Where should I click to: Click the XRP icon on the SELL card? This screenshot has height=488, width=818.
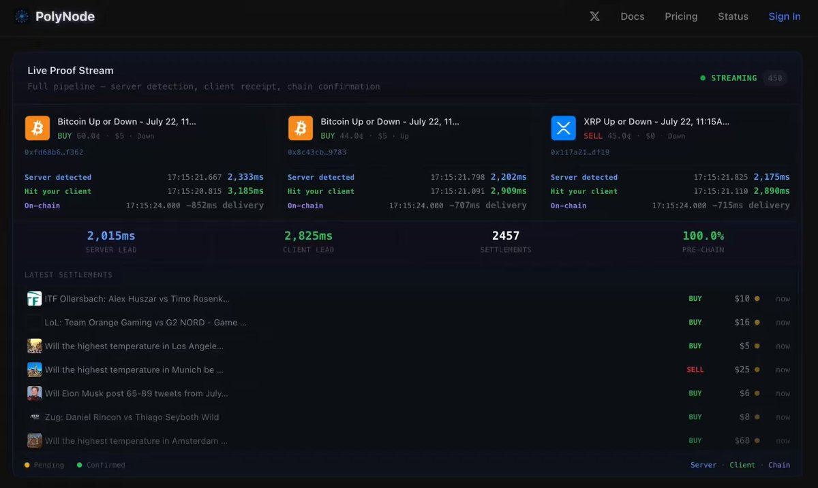[564, 128]
